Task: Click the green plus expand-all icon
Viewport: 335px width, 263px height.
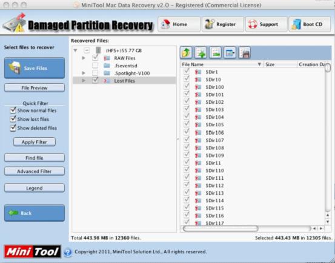Action: tap(201, 53)
